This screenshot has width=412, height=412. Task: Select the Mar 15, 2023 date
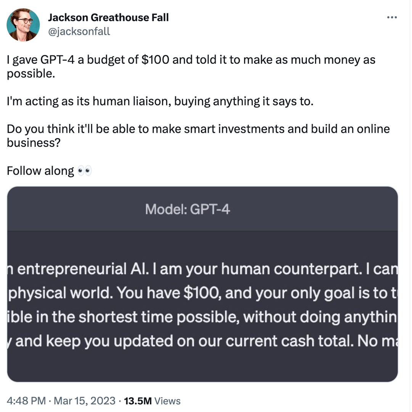pyautogui.click(x=85, y=401)
